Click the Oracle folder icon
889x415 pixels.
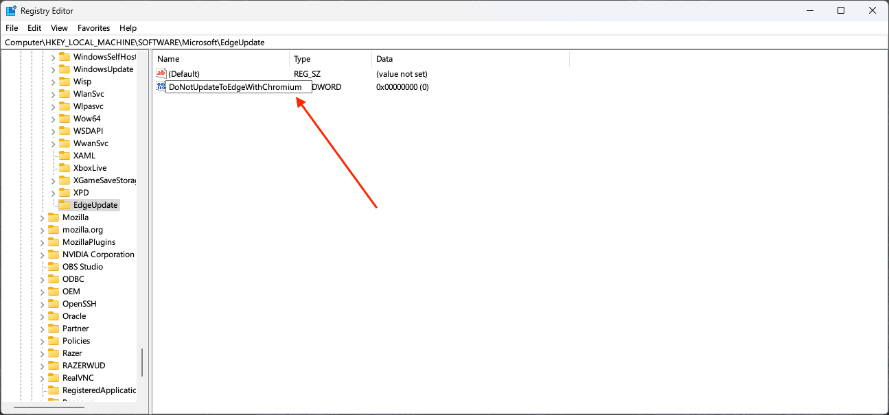[54, 316]
